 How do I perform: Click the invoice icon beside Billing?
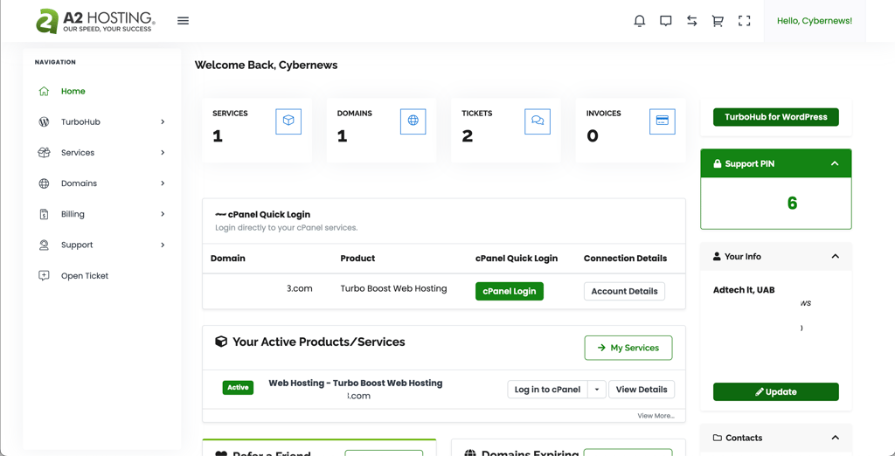(x=44, y=215)
